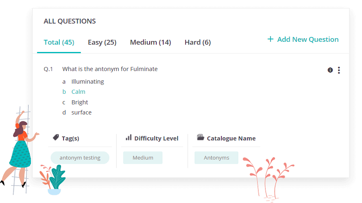Open the Easy (25) tab
The width and height of the screenshot is (362, 203).
[x=102, y=42]
